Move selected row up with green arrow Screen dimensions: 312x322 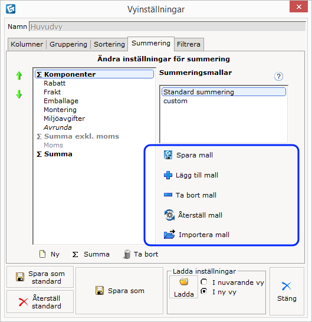[19, 75]
